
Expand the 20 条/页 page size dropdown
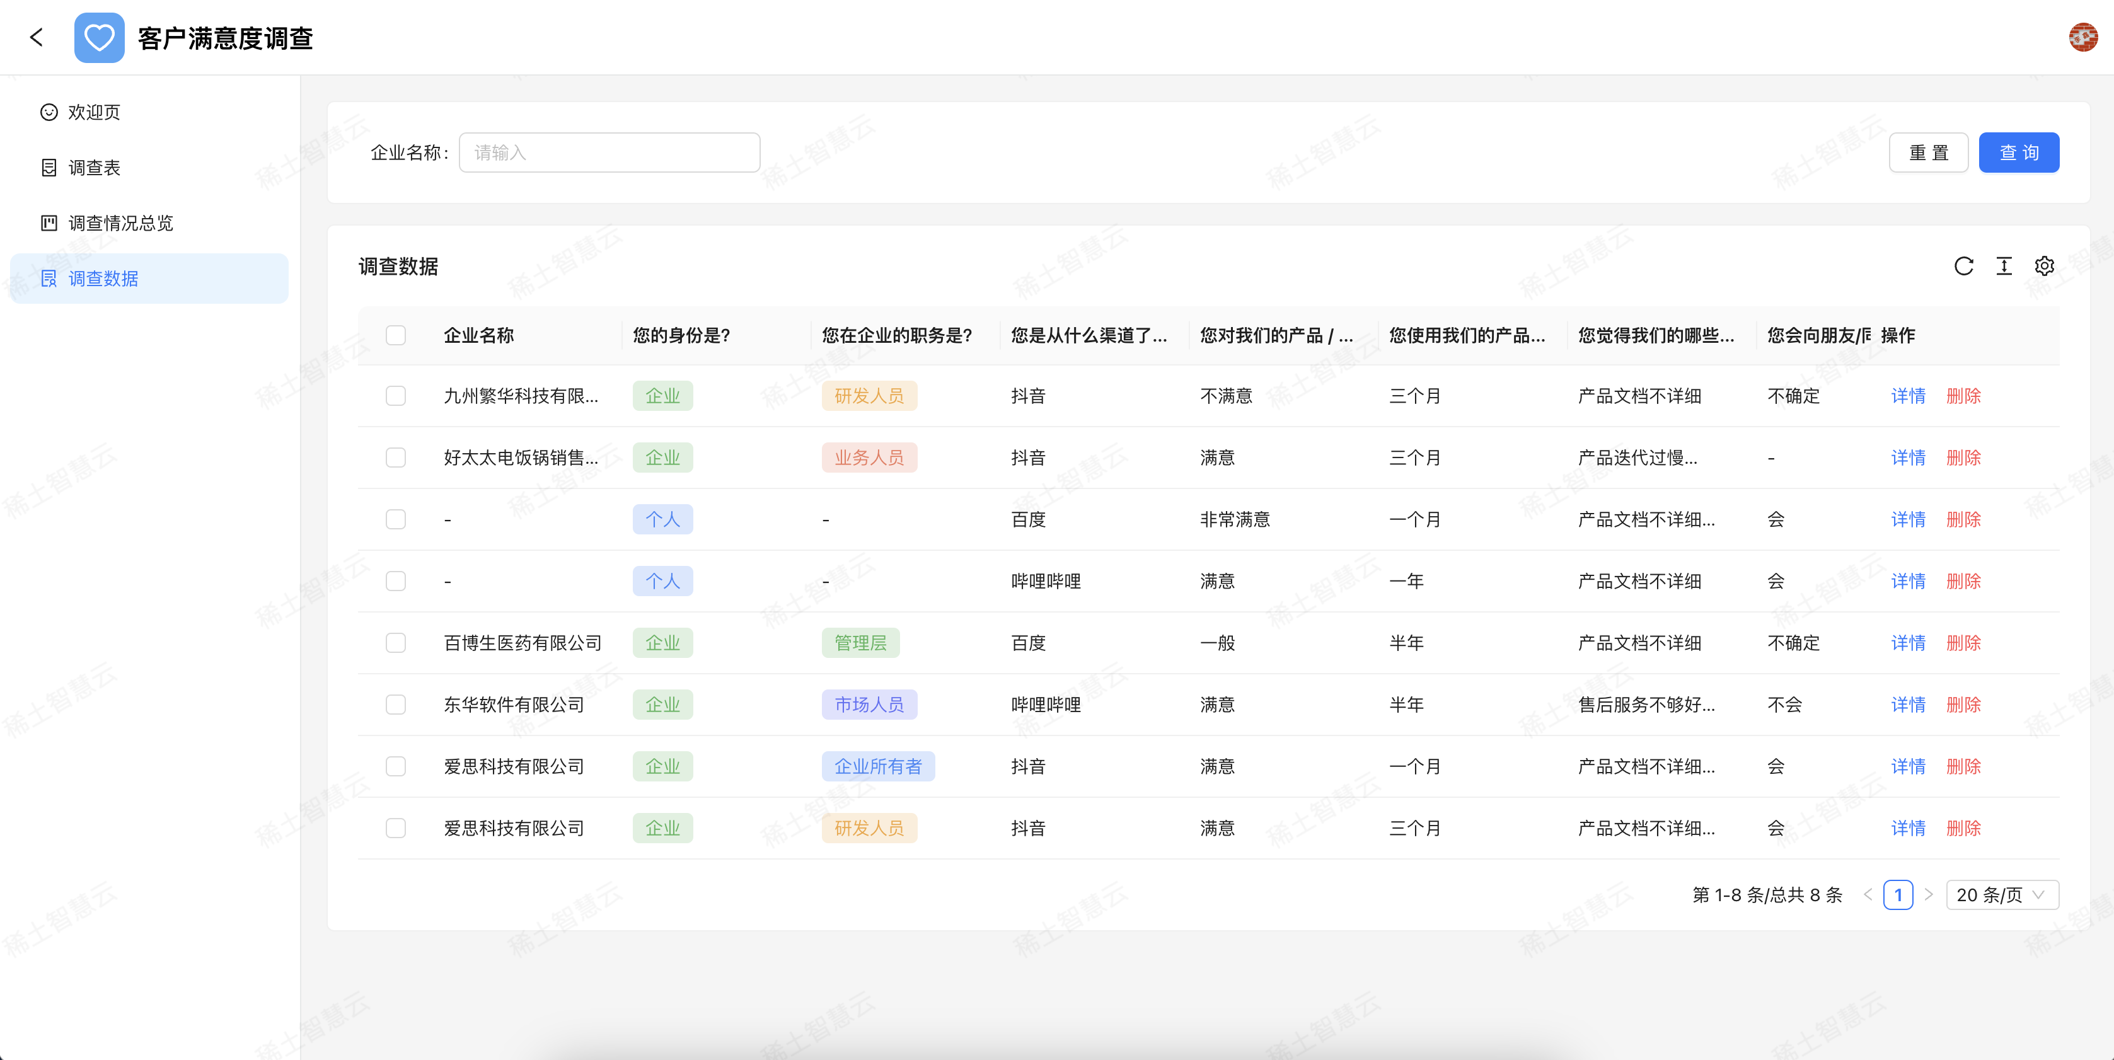pyautogui.click(x=2002, y=894)
